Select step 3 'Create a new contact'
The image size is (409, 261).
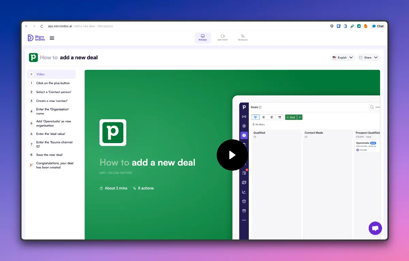tap(52, 101)
